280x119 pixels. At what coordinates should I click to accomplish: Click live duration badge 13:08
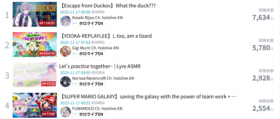[x=49, y=114]
